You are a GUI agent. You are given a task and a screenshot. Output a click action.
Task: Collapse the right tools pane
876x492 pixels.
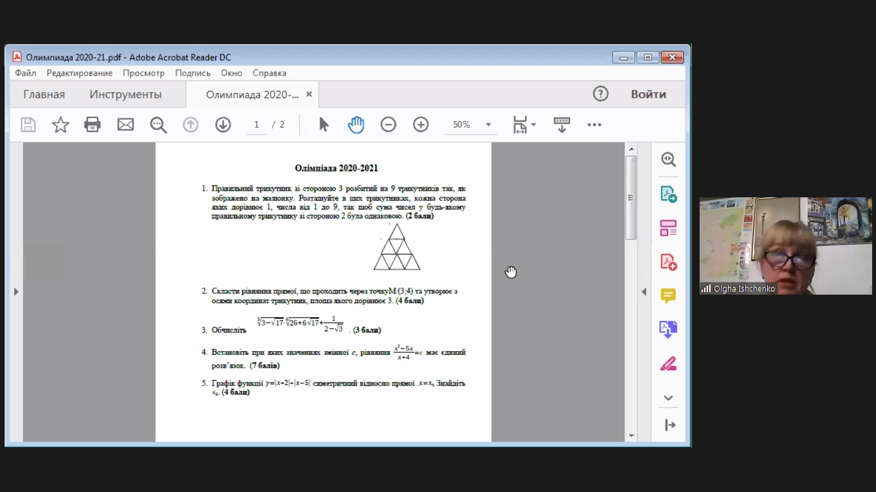pyautogui.click(x=644, y=292)
